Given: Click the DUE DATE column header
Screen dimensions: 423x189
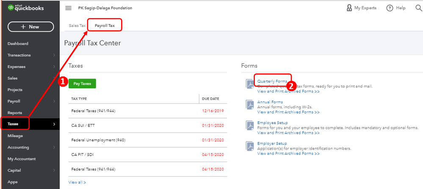Looking at the screenshot, I should coord(210,99).
